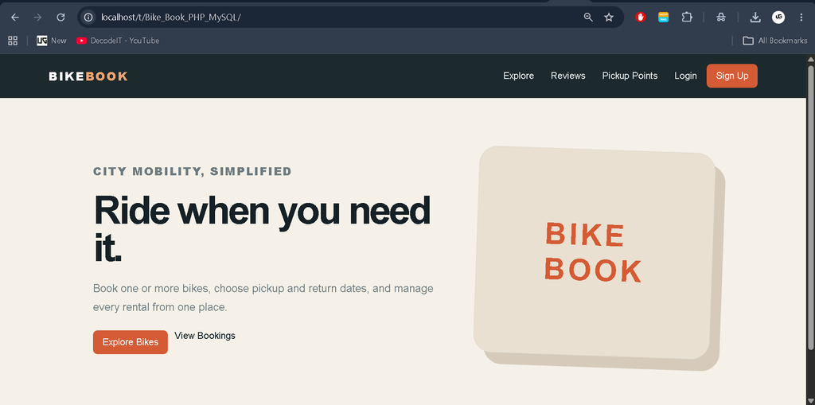The image size is (815, 405).
Task: Click the BIKEBOOK site logo
Action: pyautogui.click(x=88, y=76)
